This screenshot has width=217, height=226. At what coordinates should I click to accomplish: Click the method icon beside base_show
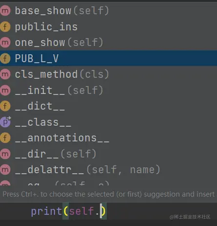[x=5, y=11]
